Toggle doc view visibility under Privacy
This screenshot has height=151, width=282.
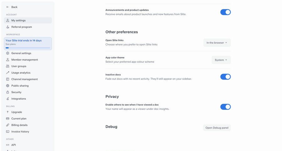[x=225, y=107]
